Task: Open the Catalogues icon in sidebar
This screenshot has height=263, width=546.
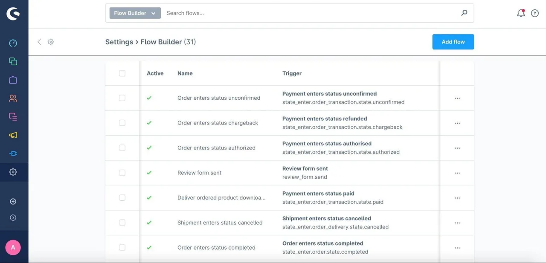Action: (13, 61)
